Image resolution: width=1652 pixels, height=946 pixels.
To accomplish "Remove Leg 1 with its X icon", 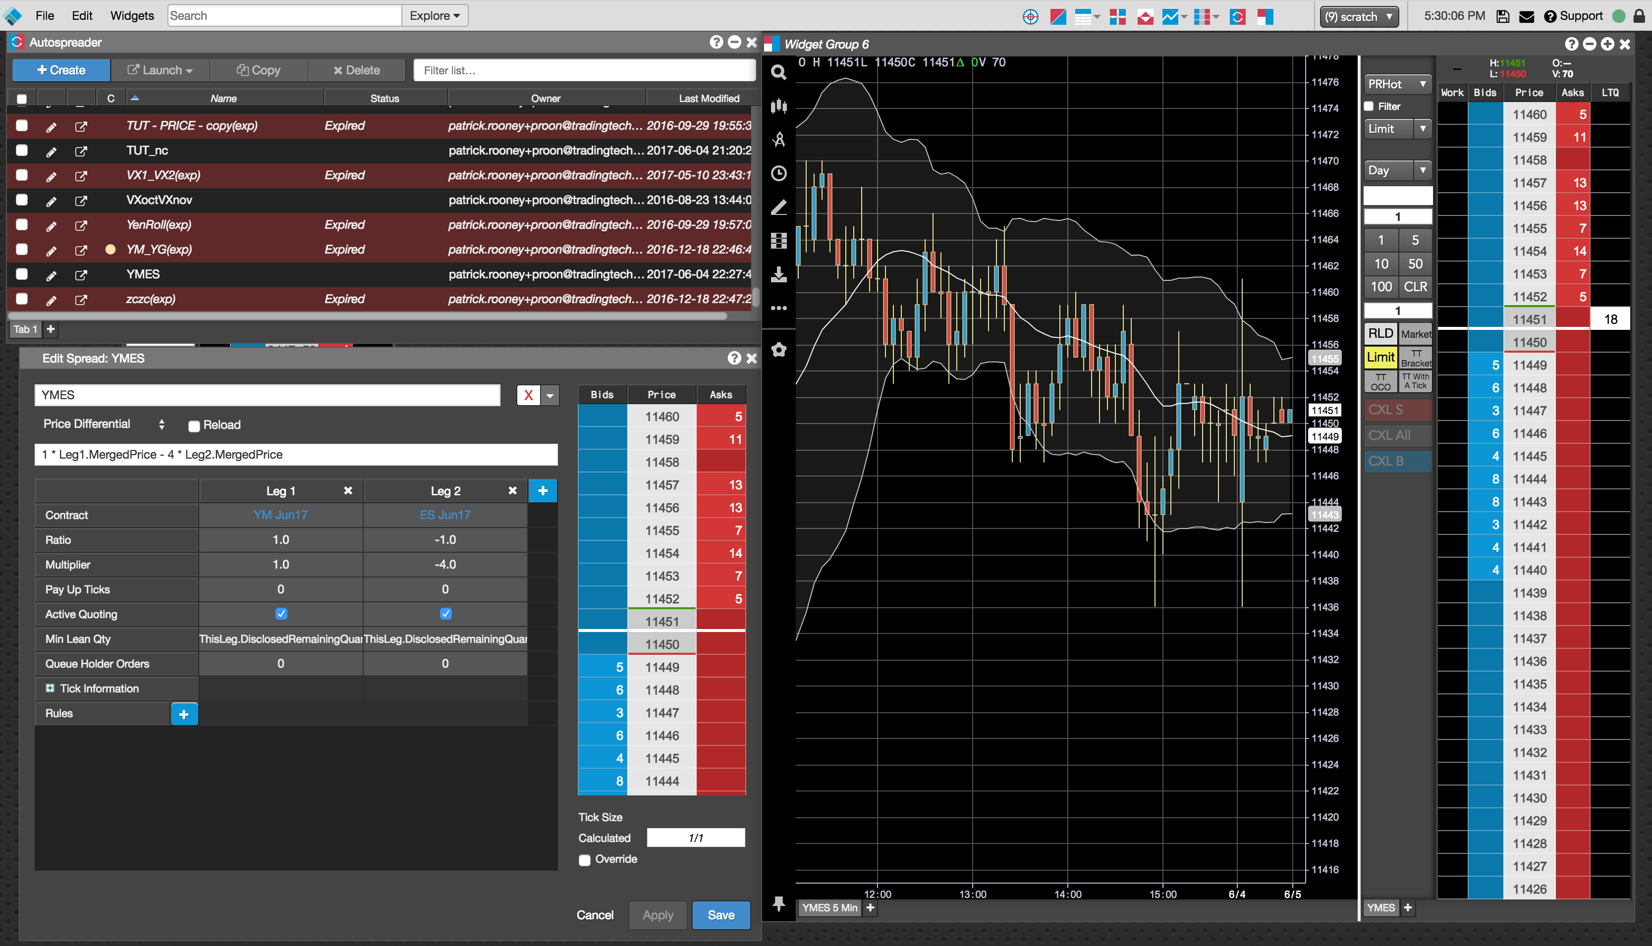I will pos(348,490).
